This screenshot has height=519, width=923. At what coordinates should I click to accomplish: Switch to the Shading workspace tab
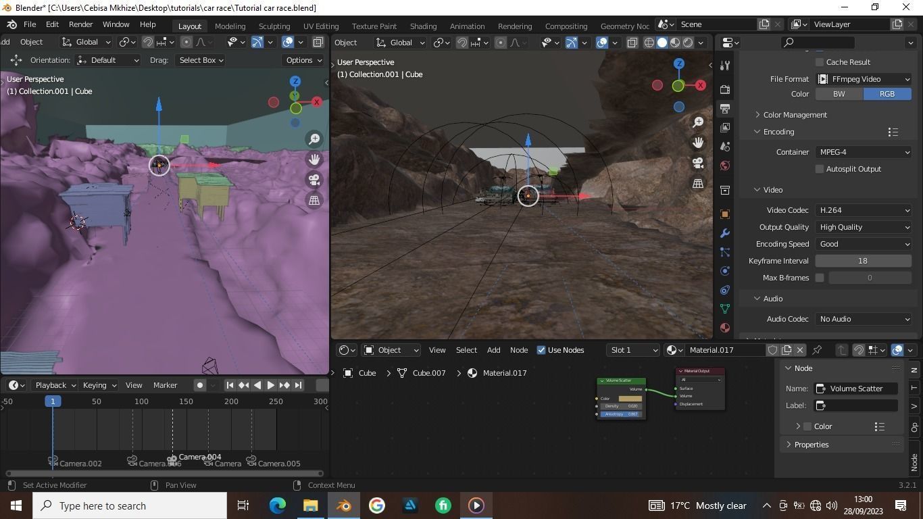tap(423, 26)
